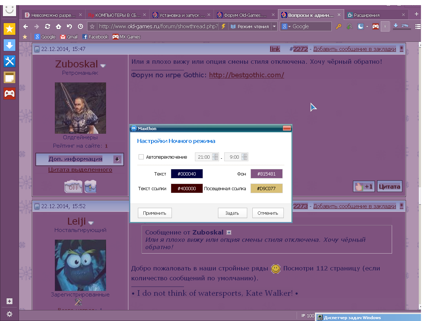Toggle Night mode with the moon icon
Screen dimensions: 425x321
[360, 26]
